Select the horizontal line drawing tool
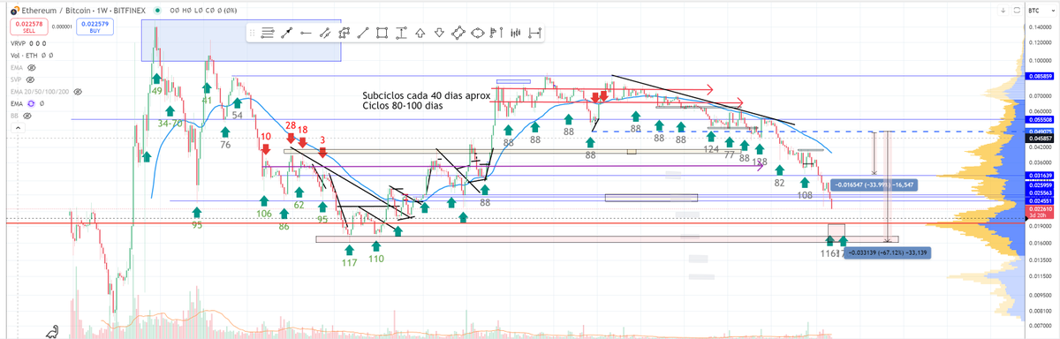1060x339 pixels. (x=306, y=34)
